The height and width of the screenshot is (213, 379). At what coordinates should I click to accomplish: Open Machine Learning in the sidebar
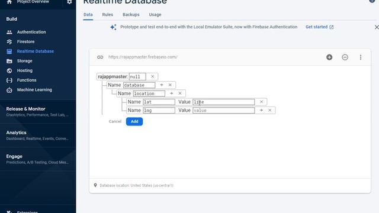[34, 90]
